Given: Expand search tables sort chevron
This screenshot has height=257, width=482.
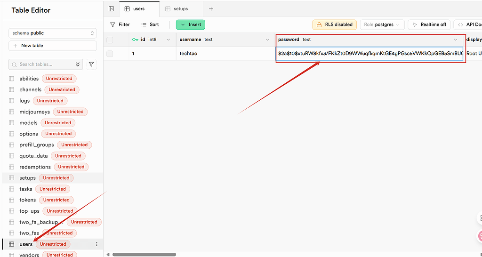Looking at the screenshot, I should [78, 64].
